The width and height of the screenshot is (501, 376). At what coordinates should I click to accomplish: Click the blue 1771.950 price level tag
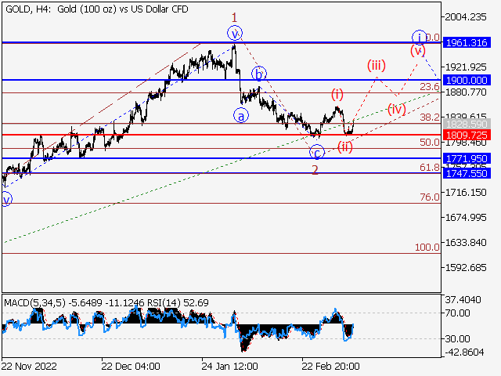coord(467,158)
